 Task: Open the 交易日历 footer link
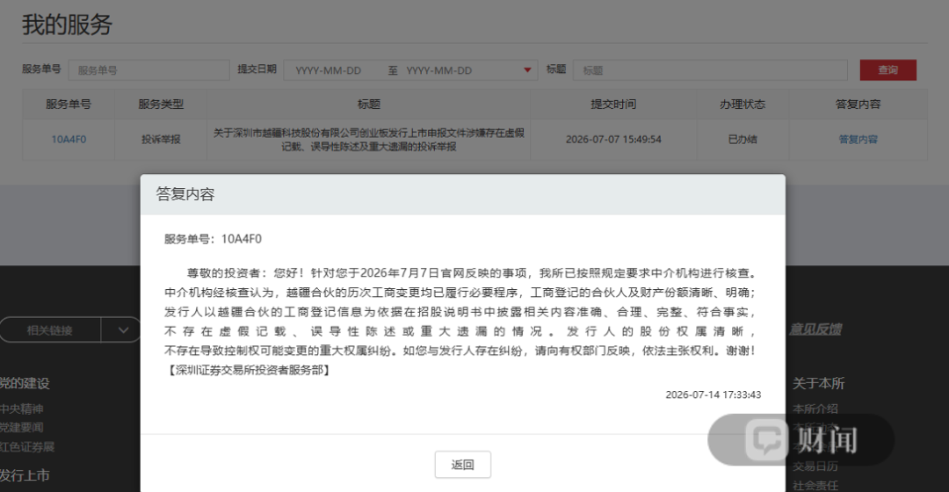pyautogui.click(x=815, y=466)
